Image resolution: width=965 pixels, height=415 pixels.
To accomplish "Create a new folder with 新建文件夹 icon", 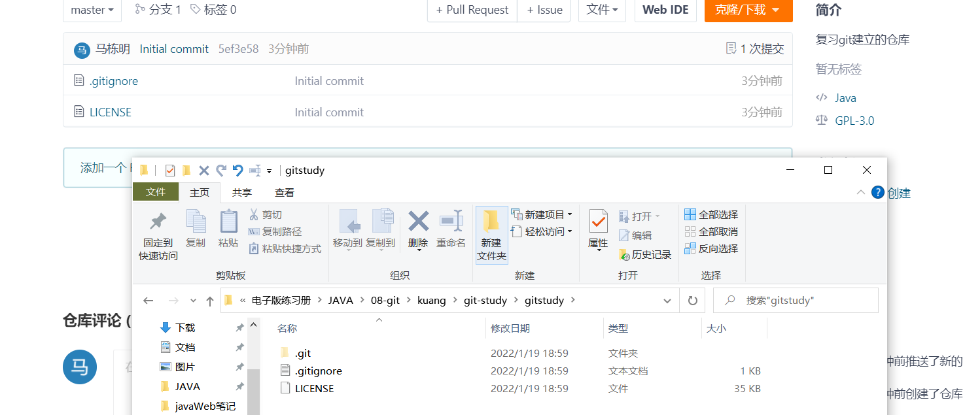I will click(x=491, y=234).
